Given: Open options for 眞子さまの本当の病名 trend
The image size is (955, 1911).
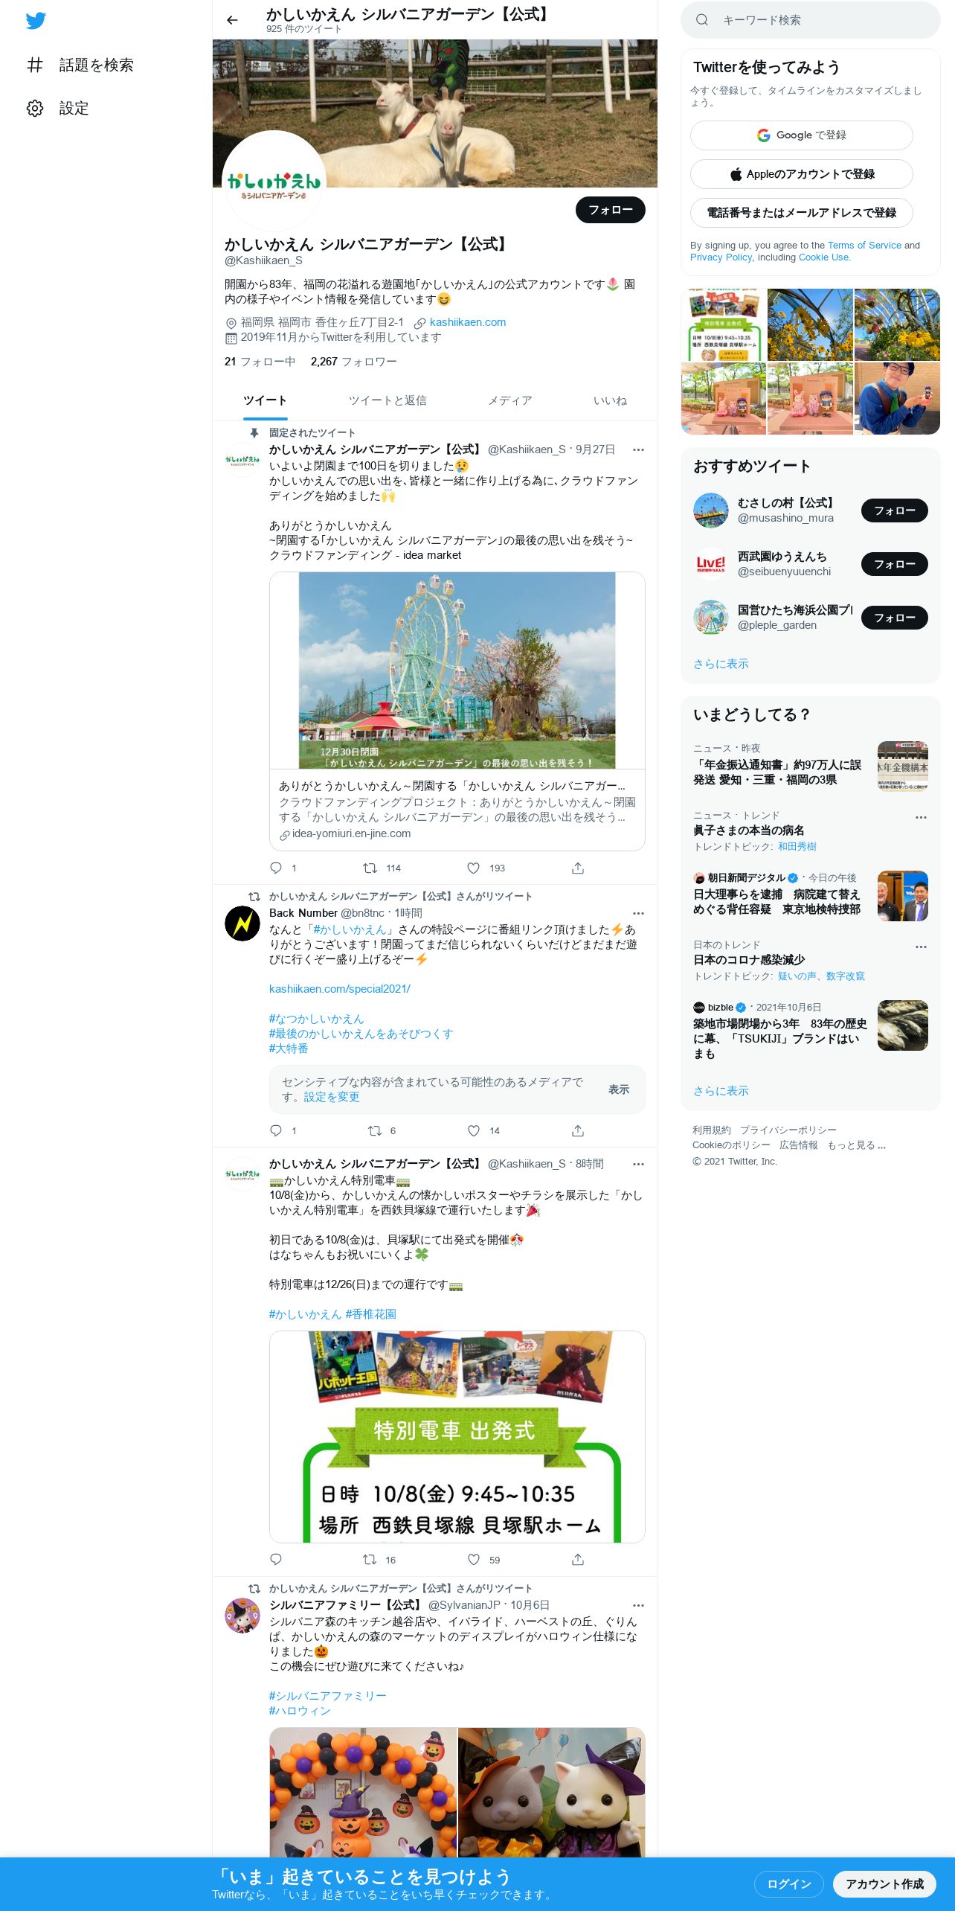Looking at the screenshot, I should [921, 817].
